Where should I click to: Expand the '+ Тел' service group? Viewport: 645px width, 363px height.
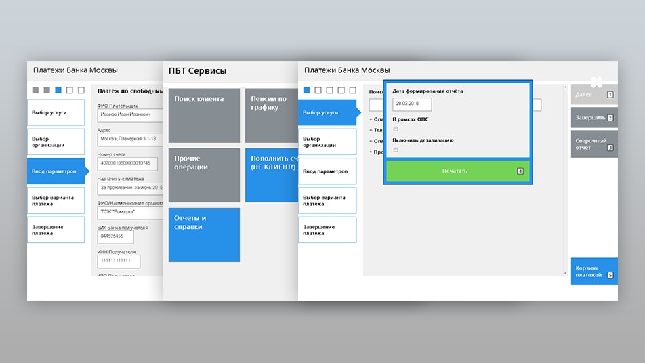(x=375, y=130)
